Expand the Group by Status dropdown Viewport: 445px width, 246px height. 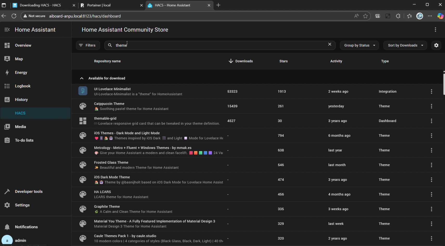coord(359,45)
